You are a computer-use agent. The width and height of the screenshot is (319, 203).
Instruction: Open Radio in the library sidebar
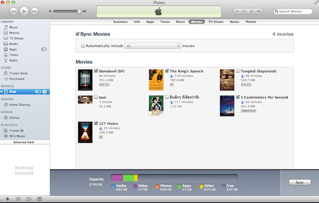(13, 60)
